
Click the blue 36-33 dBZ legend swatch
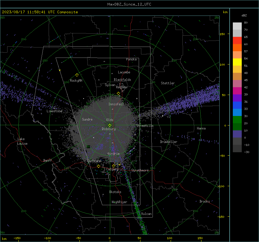(237, 105)
